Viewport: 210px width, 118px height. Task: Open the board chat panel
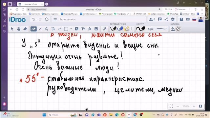160,19
